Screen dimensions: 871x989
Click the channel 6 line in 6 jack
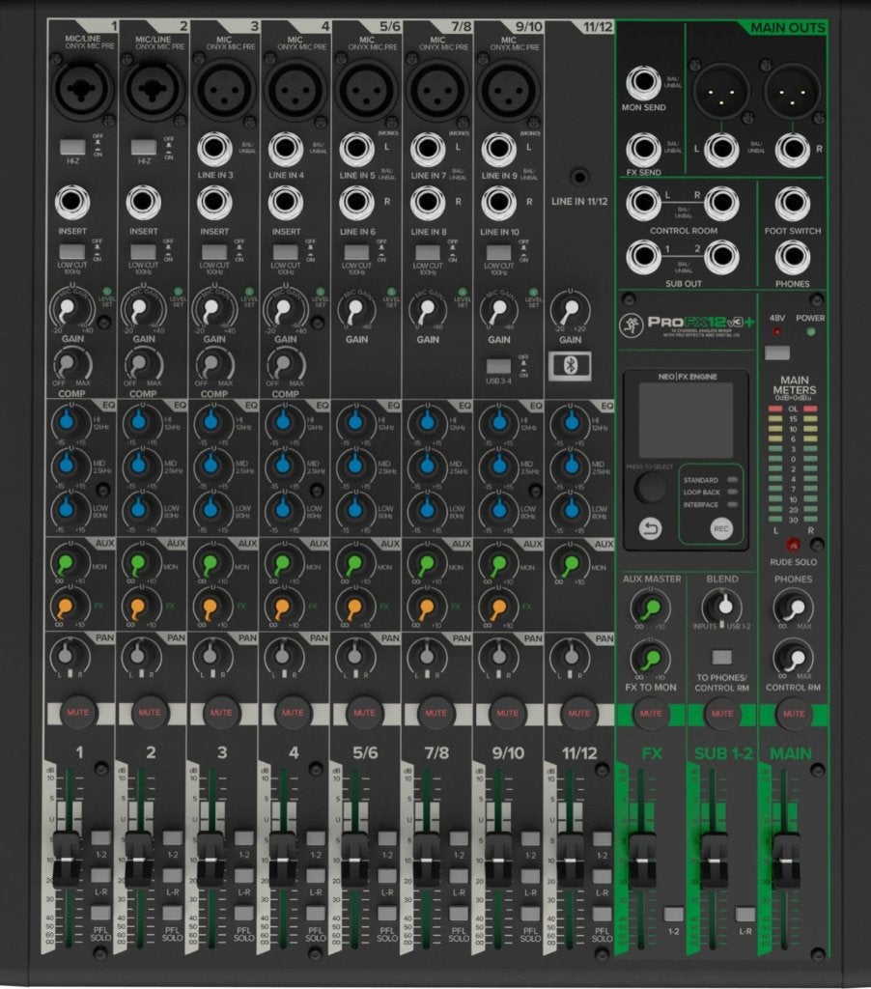(x=357, y=203)
